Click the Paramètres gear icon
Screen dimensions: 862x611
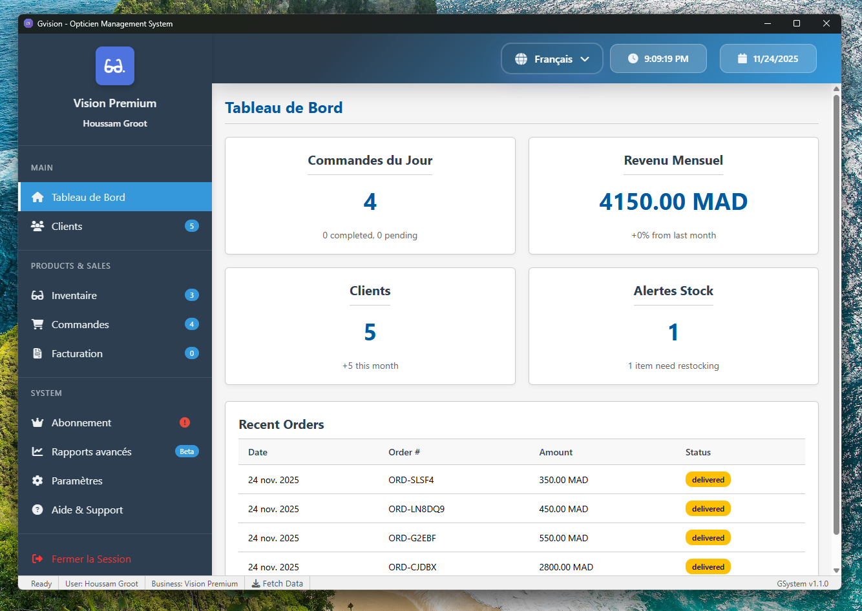tap(37, 481)
